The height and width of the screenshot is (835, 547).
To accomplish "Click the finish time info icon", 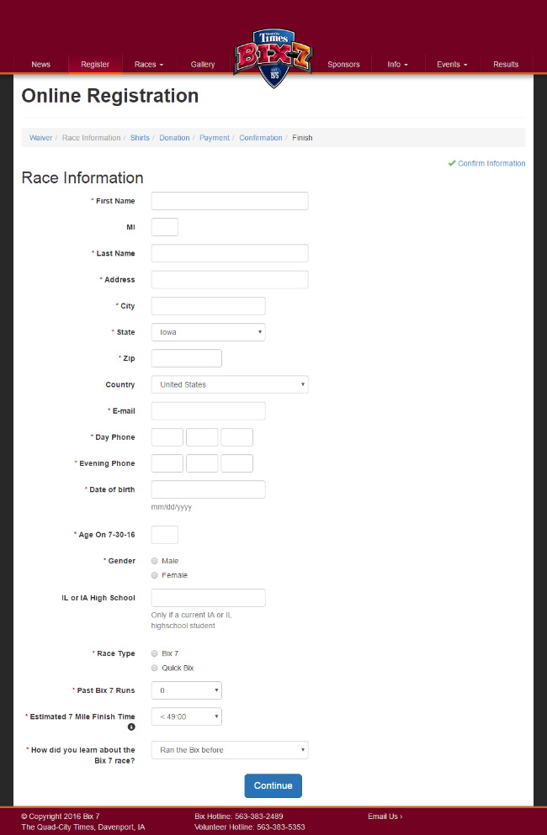I will (x=131, y=727).
